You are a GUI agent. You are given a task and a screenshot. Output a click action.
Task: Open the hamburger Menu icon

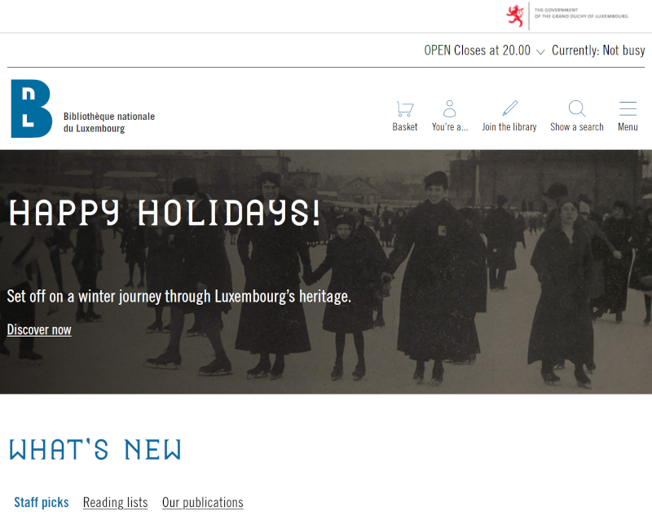(x=627, y=109)
